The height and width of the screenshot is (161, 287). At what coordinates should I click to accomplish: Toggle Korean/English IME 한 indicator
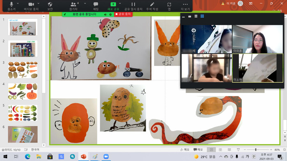point(254,156)
